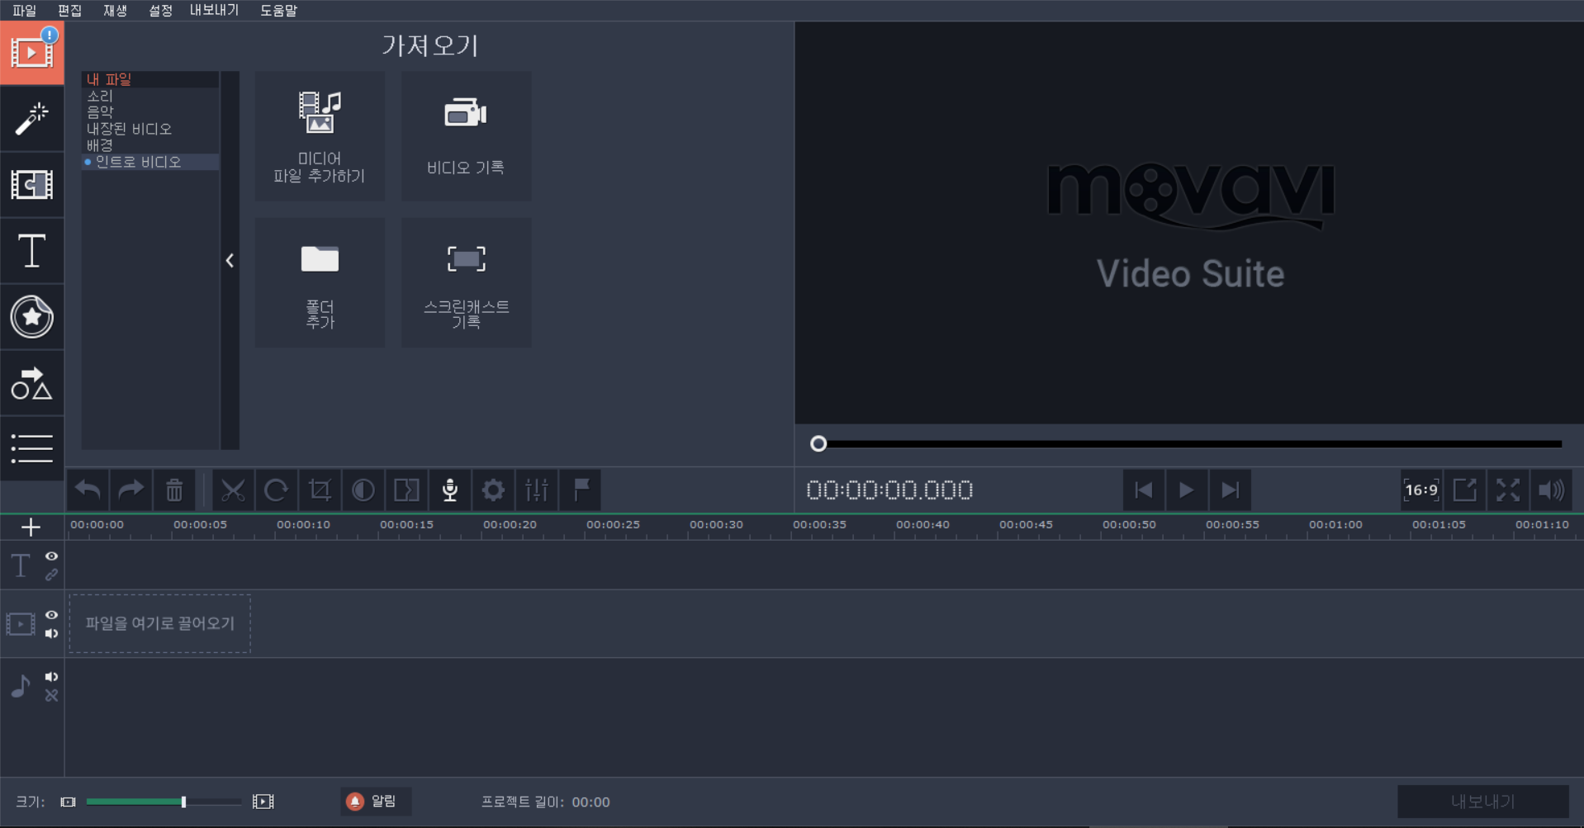Click the timeline zoom slider handle
Image resolution: width=1584 pixels, height=828 pixels.
pos(183,802)
